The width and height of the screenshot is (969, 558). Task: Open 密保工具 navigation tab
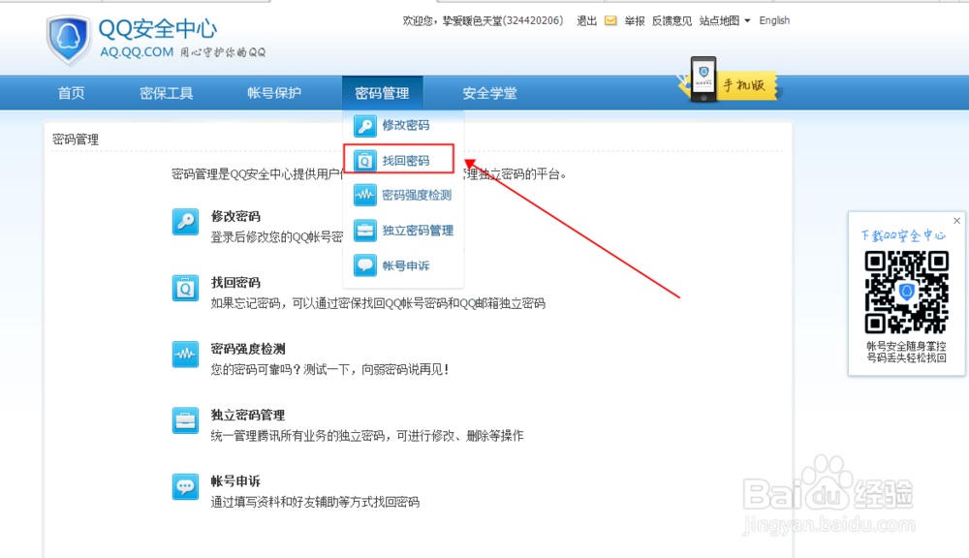pyautogui.click(x=167, y=93)
